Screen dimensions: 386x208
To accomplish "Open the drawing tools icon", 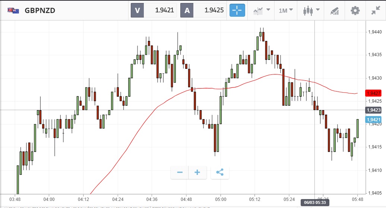I will pos(335,10).
